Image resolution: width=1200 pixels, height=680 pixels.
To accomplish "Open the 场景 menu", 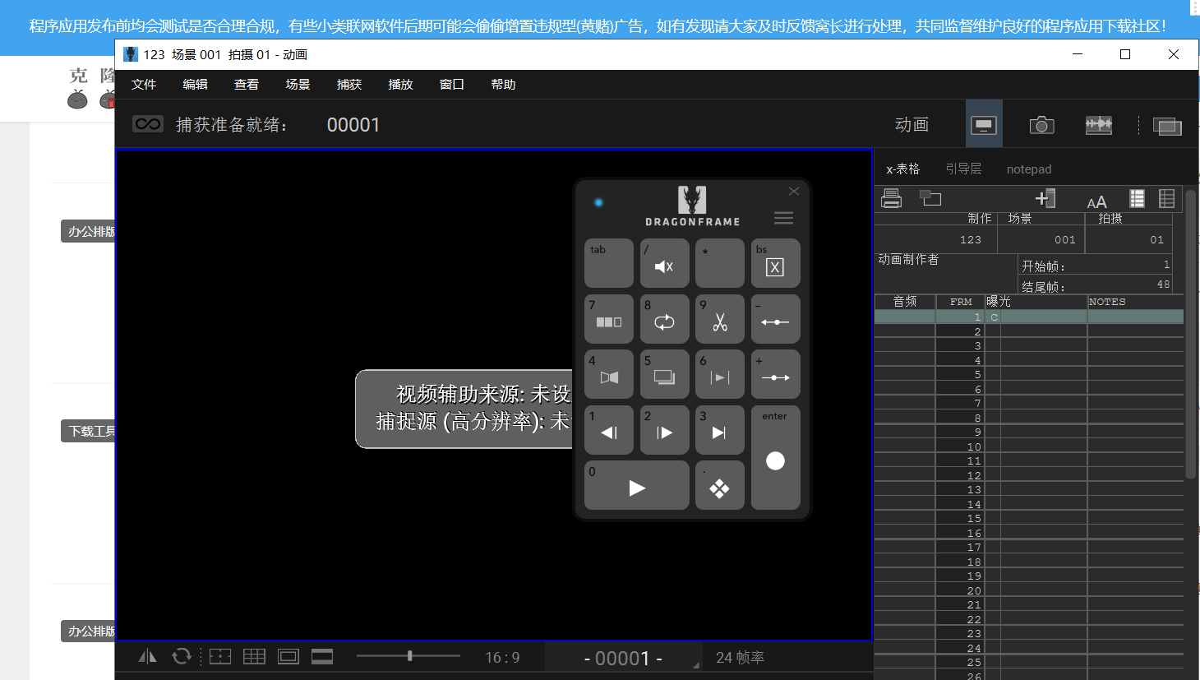I will coord(298,85).
